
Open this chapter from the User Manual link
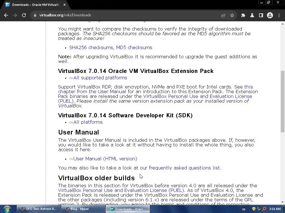point(92,92)
